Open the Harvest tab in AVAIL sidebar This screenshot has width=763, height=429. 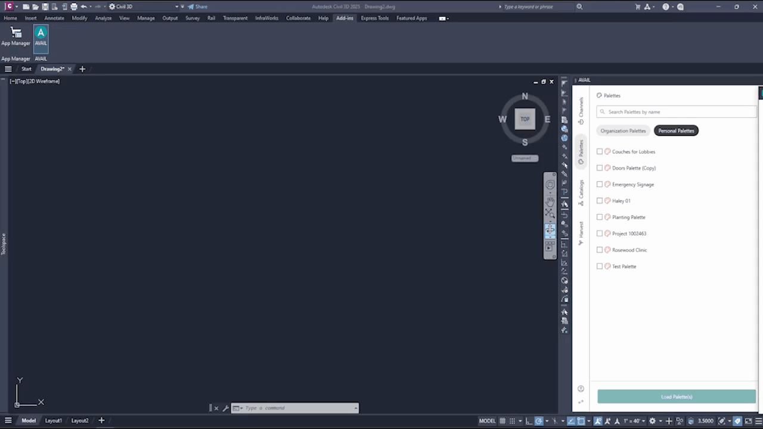pyautogui.click(x=581, y=234)
